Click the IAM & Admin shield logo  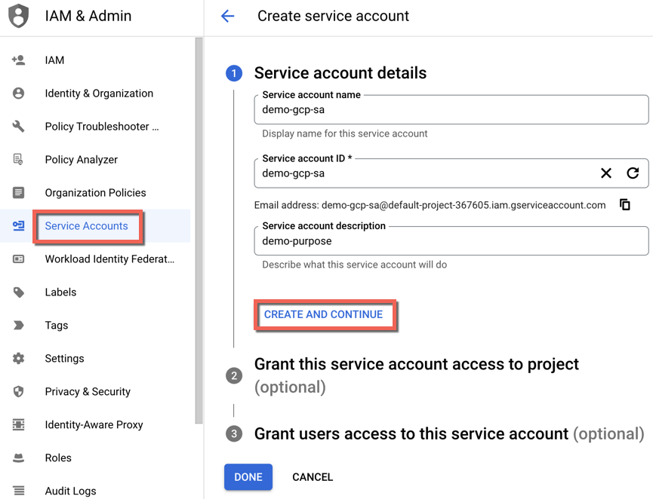[19, 16]
